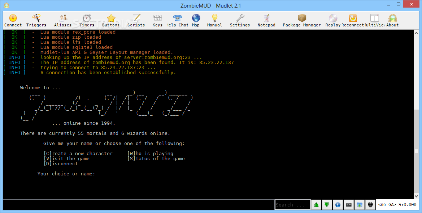Image resolution: width=422 pixels, height=213 pixels.
Task: Open the Replay tool
Action: pos(333,21)
